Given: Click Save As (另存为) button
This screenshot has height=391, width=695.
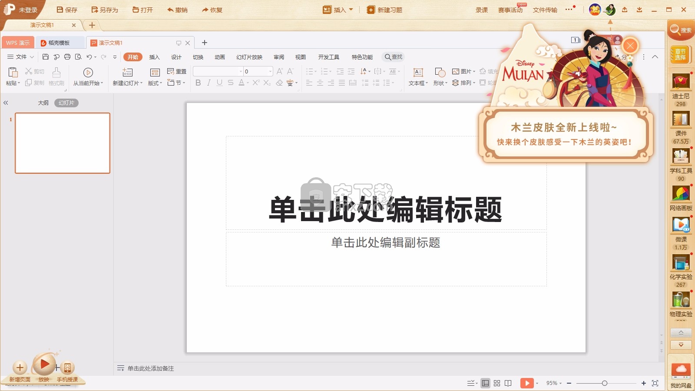Looking at the screenshot, I should point(105,10).
